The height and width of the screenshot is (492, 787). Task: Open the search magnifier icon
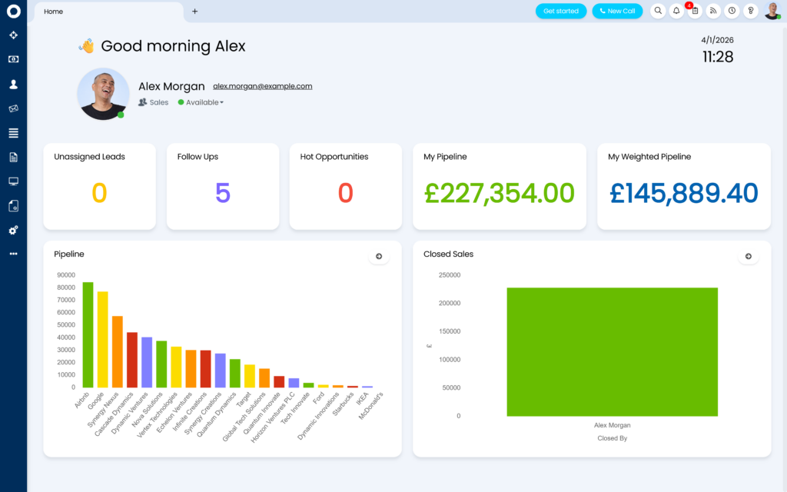tap(658, 11)
